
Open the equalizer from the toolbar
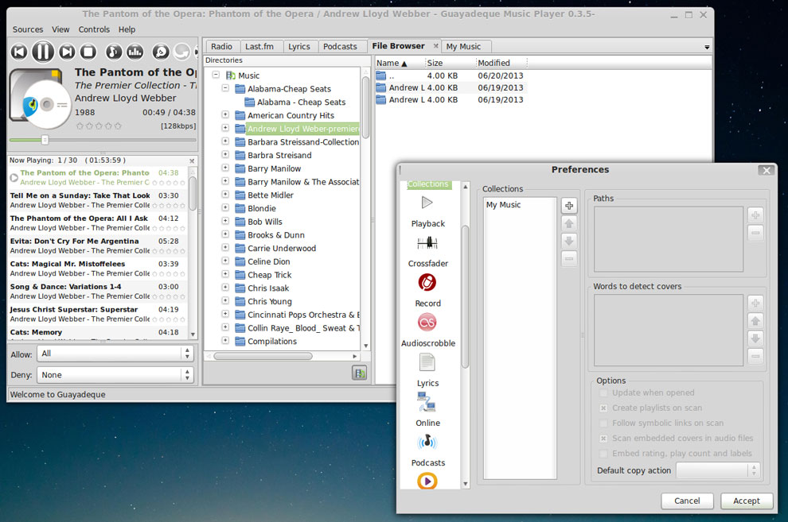[135, 52]
